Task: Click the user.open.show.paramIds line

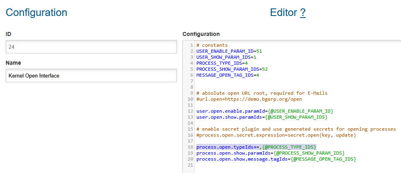Action: pyautogui.click(x=262, y=117)
